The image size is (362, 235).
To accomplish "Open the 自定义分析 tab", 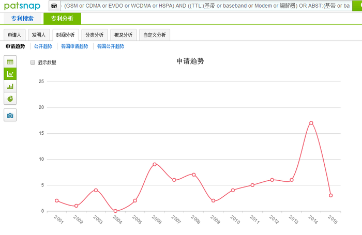I will click(x=155, y=35).
